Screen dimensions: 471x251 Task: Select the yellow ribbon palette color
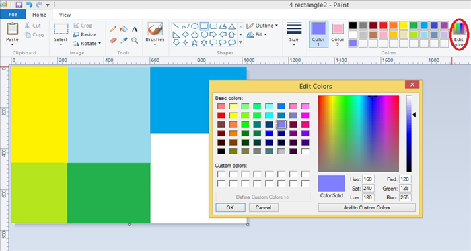tap(404, 25)
